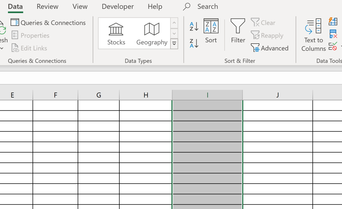342x209 pixels.
Task: Open the Advanced filter dialog
Action: click(270, 48)
